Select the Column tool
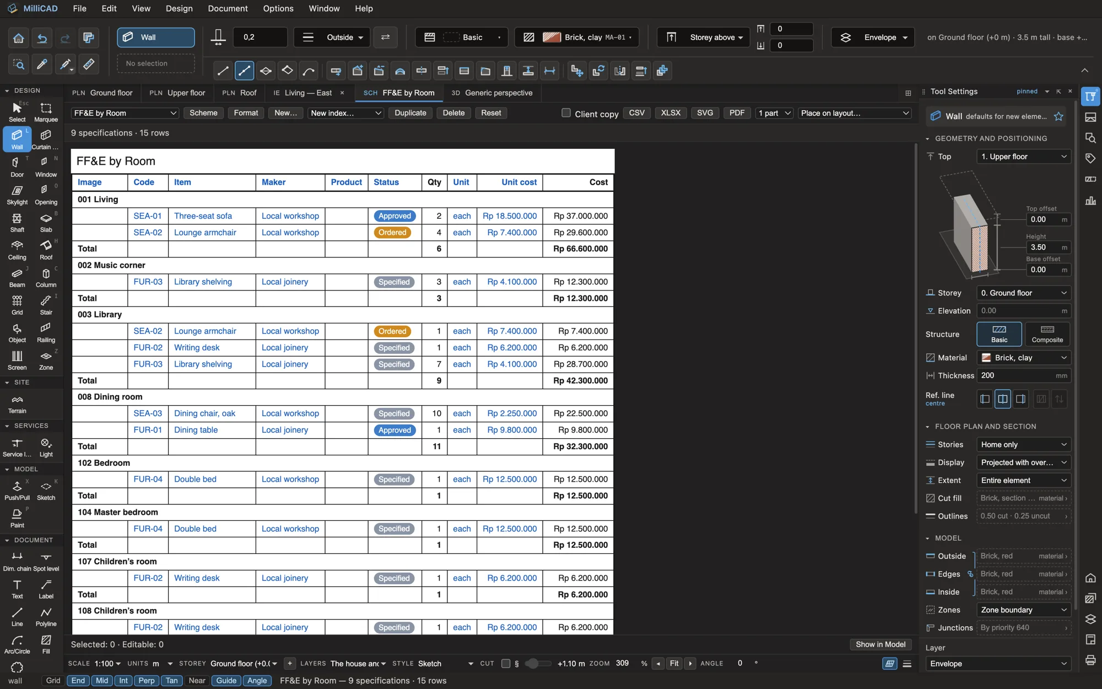 [46, 277]
